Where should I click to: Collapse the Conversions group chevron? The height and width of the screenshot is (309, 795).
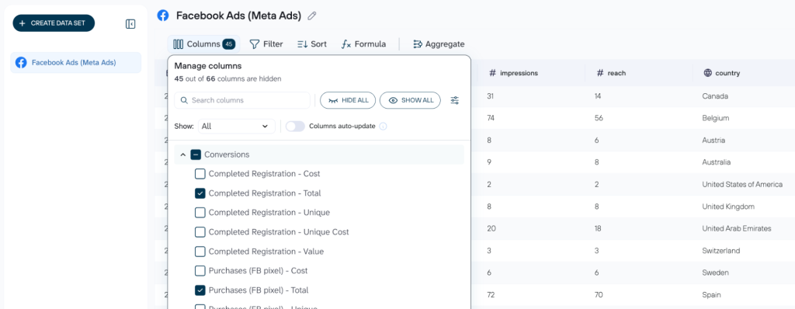[183, 154]
